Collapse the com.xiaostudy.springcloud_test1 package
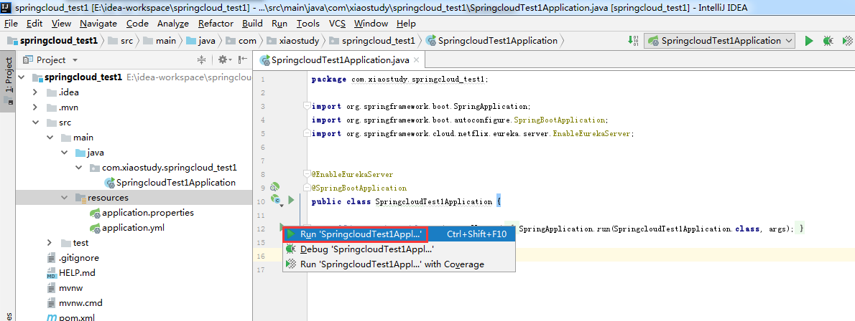This screenshot has height=321, width=855. tap(79, 168)
